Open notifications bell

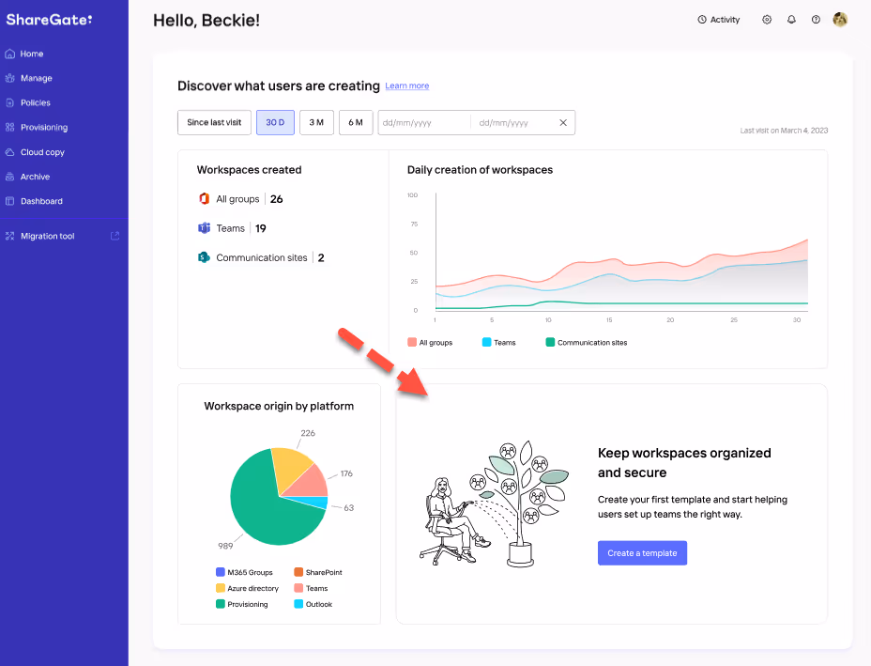(x=791, y=20)
